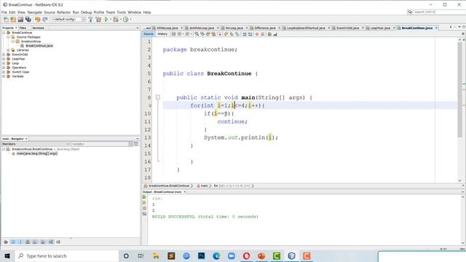Close the BreakContinue.java editor tab

[436, 28]
